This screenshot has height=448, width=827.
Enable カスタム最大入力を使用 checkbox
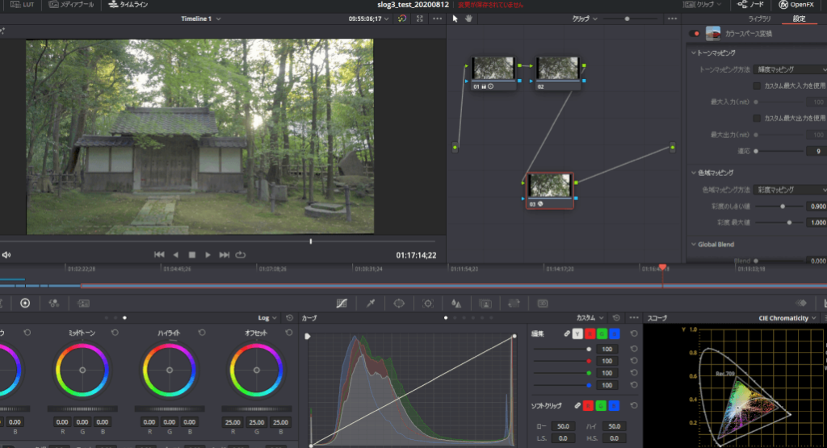click(x=757, y=86)
